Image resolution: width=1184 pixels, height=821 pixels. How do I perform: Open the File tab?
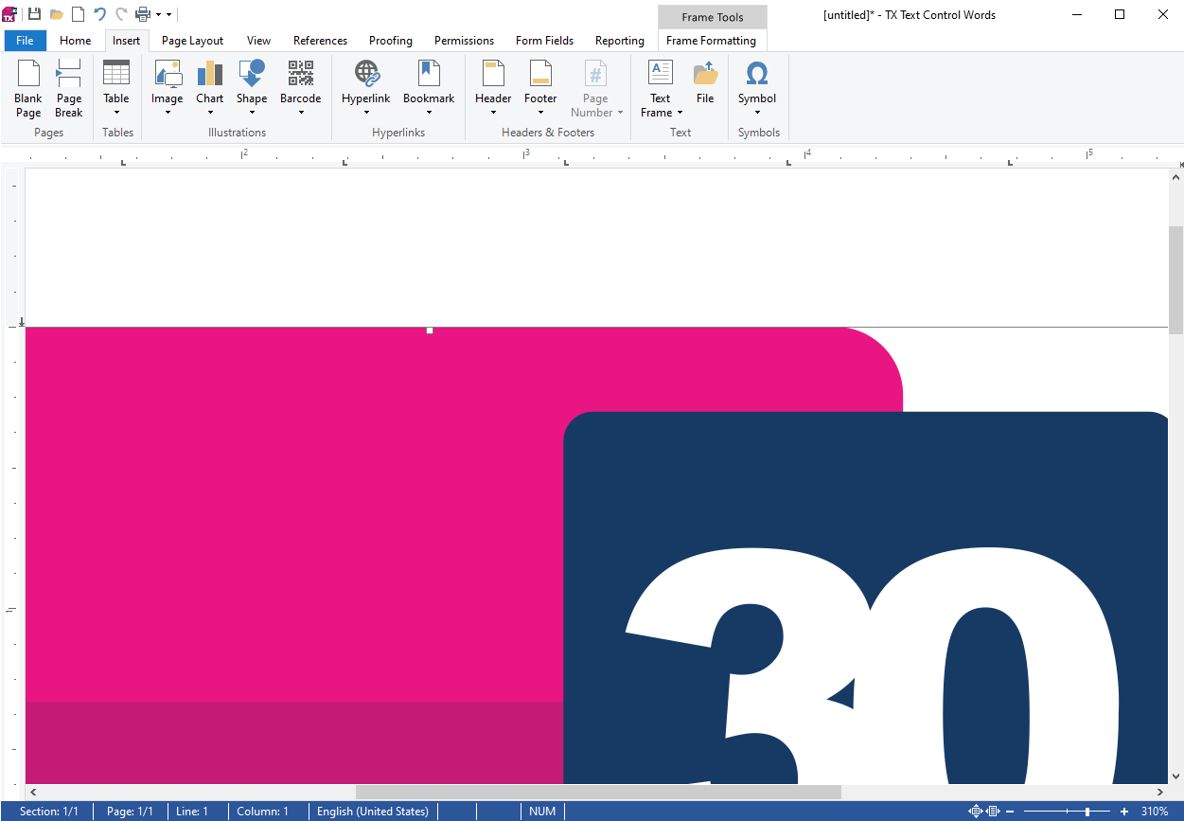pyautogui.click(x=26, y=41)
